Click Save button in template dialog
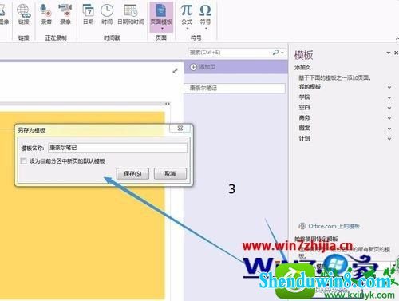 coord(132,174)
